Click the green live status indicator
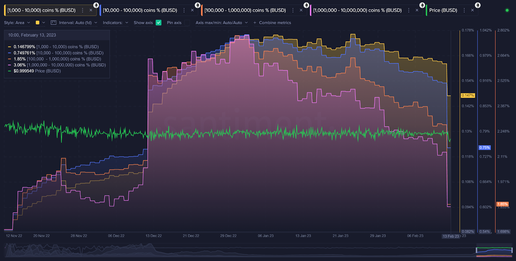Image resolution: width=516 pixels, height=261 pixels. click(x=507, y=10)
